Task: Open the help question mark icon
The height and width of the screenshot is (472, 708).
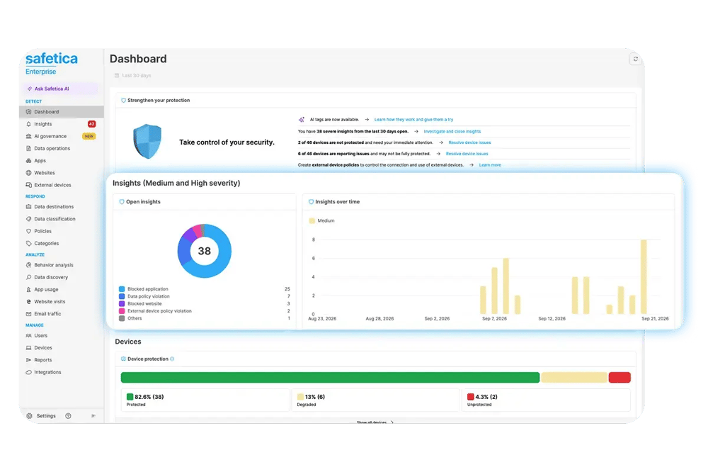Action: pyautogui.click(x=68, y=416)
